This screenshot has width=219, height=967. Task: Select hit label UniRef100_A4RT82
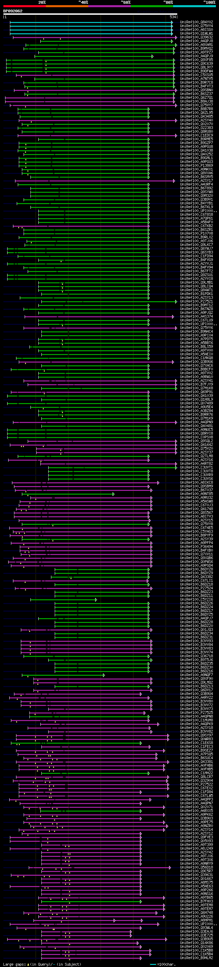(196, 464)
